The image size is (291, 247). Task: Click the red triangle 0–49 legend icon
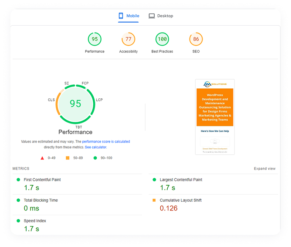(42, 158)
